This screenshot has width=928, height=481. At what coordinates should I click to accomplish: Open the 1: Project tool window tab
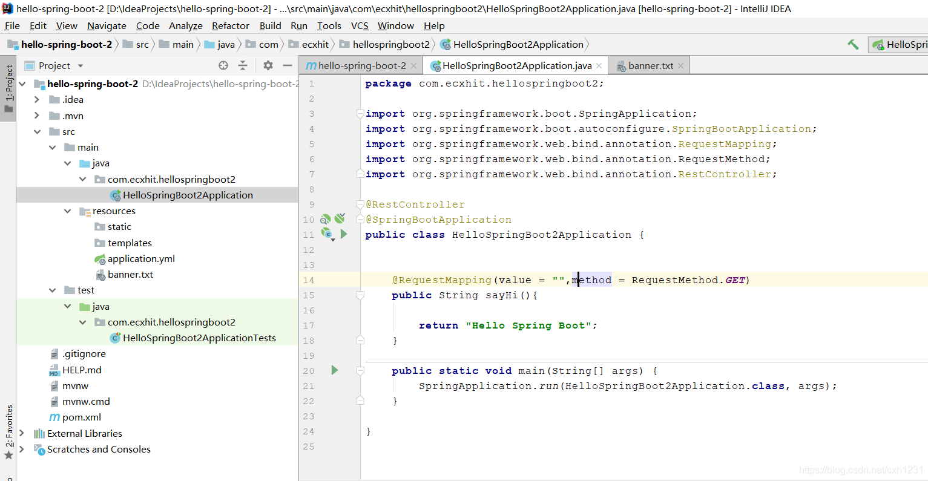8,89
